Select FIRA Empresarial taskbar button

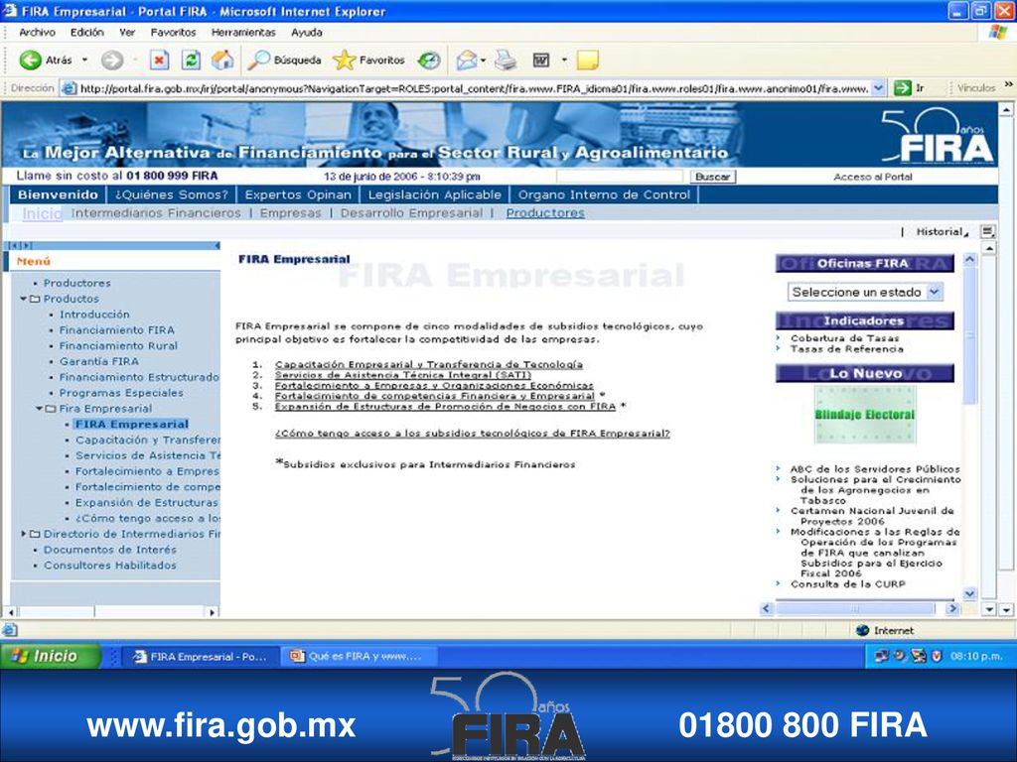[x=201, y=657]
